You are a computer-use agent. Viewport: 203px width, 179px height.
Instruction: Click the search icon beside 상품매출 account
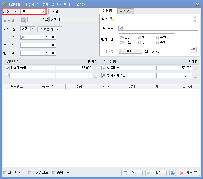[104, 68]
